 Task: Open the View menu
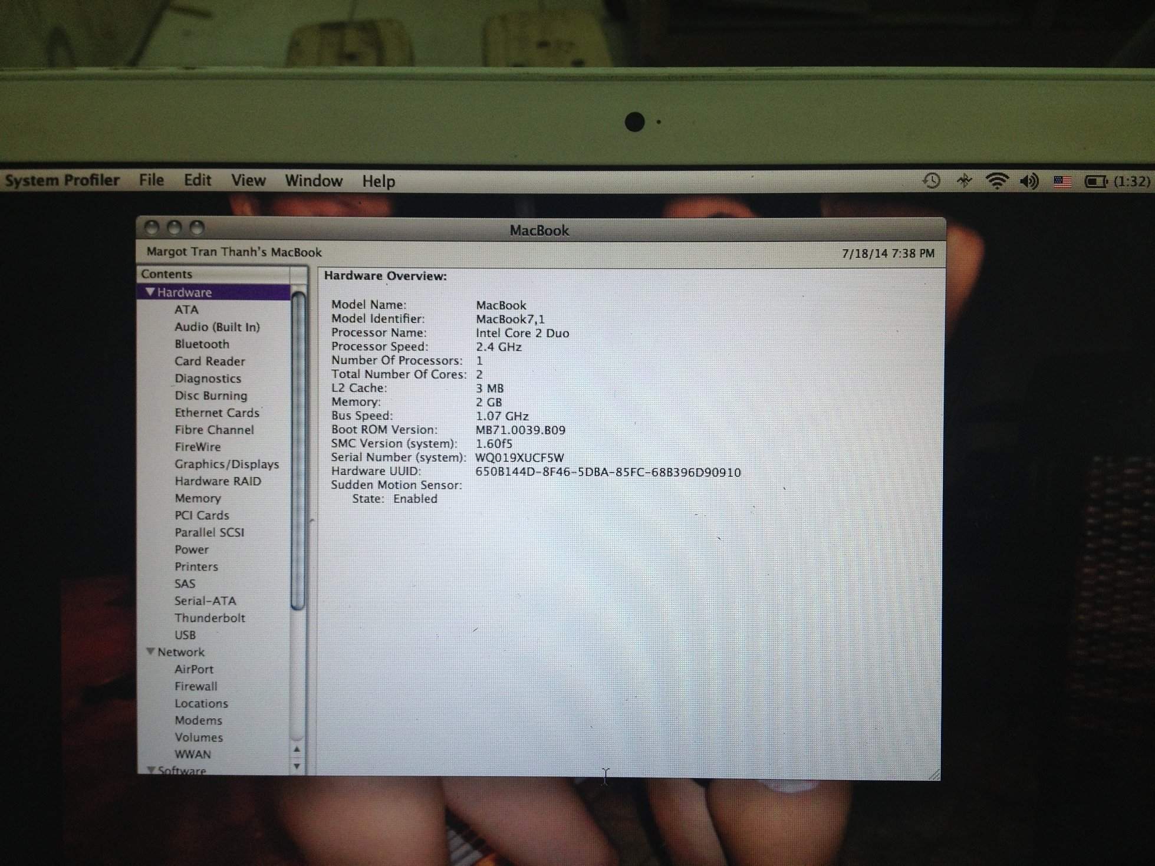coord(248,180)
